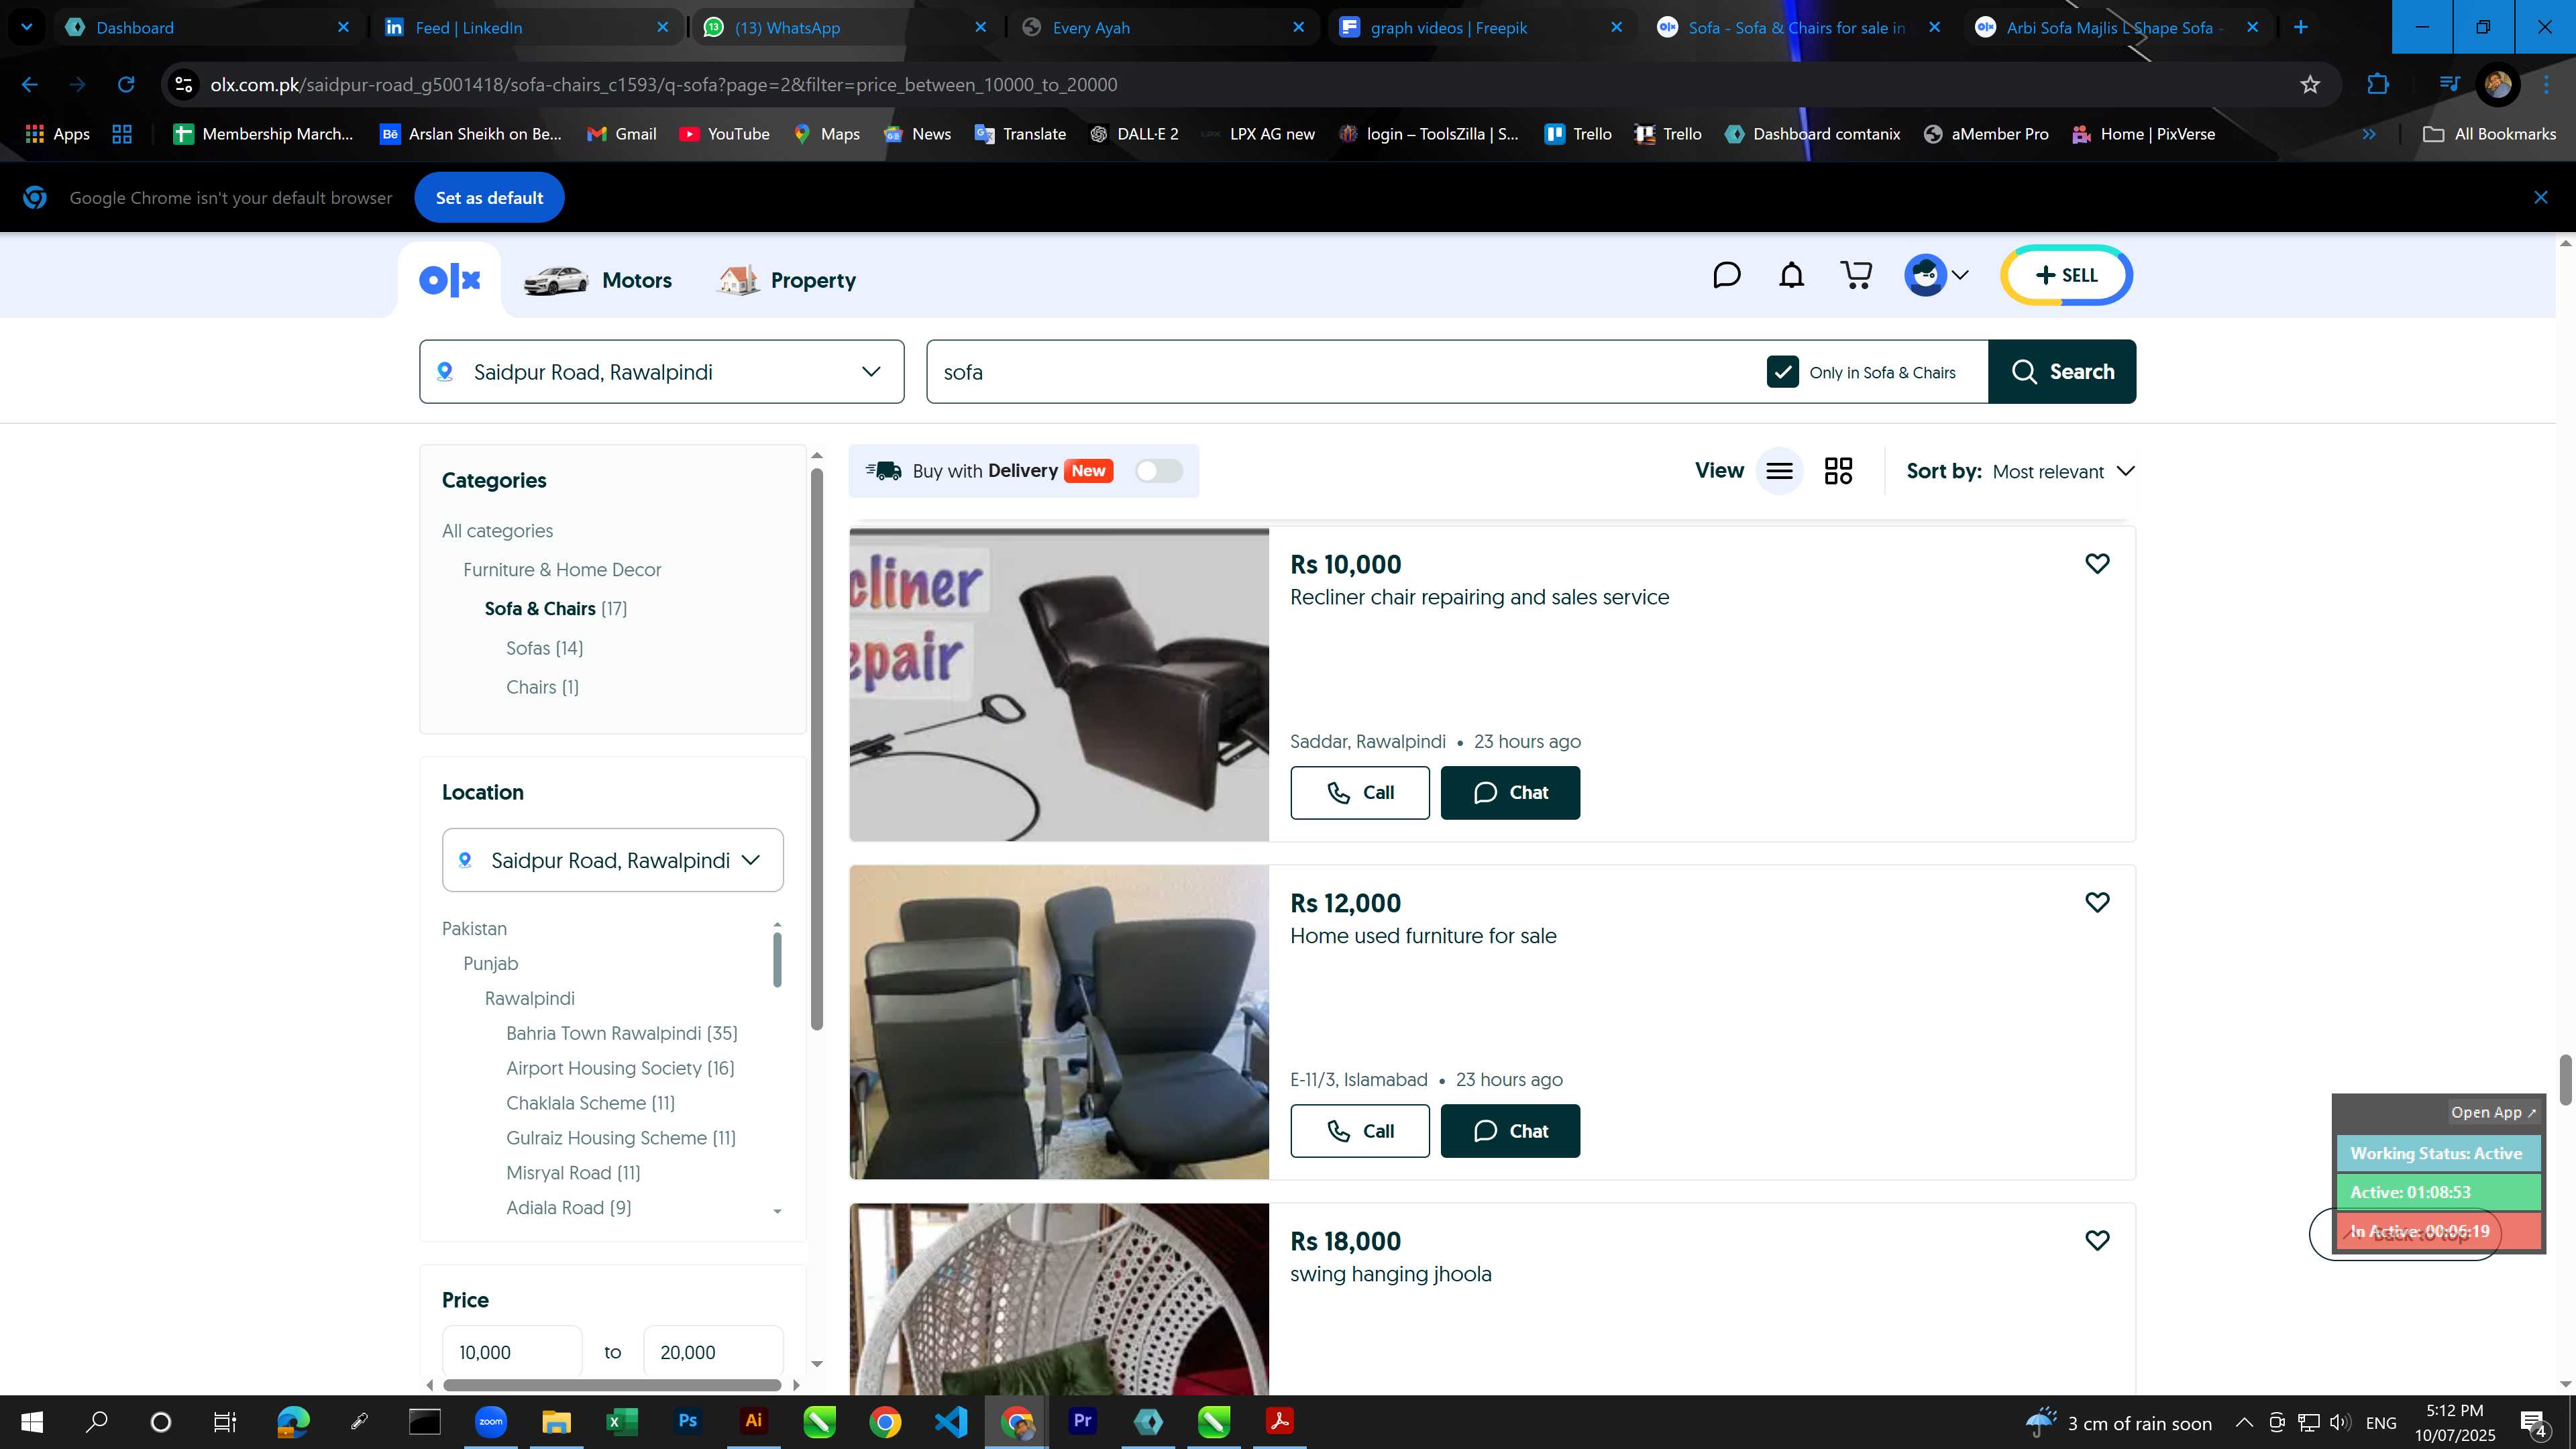Dismiss the default browser notification bar
Viewport: 2576px width, 1449px height.
tap(2541, 197)
